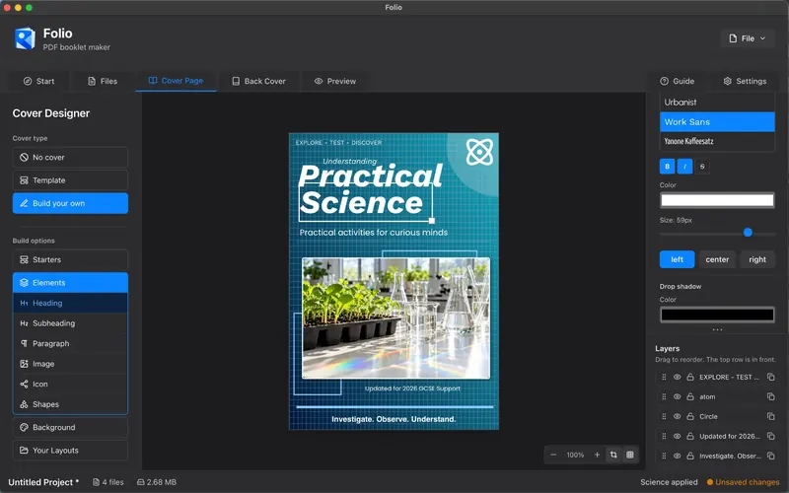Image resolution: width=789 pixels, height=493 pixels.
Task: Switch to the Files tab
Action: point(103,81)
